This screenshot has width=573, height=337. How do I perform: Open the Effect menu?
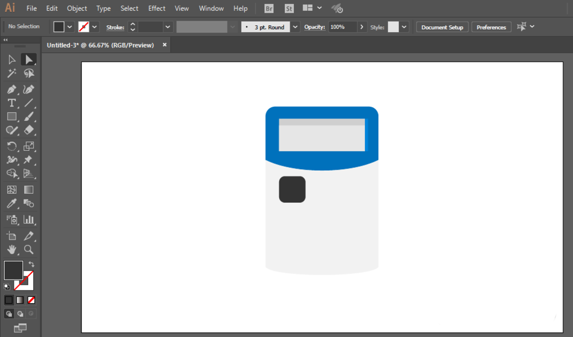pos(157,9)
